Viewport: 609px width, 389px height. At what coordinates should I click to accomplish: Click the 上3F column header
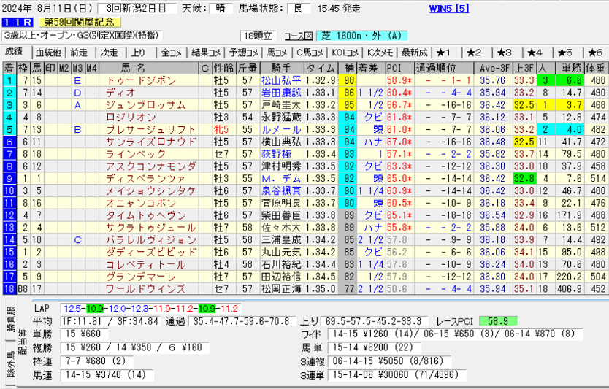tap(522, 68)
